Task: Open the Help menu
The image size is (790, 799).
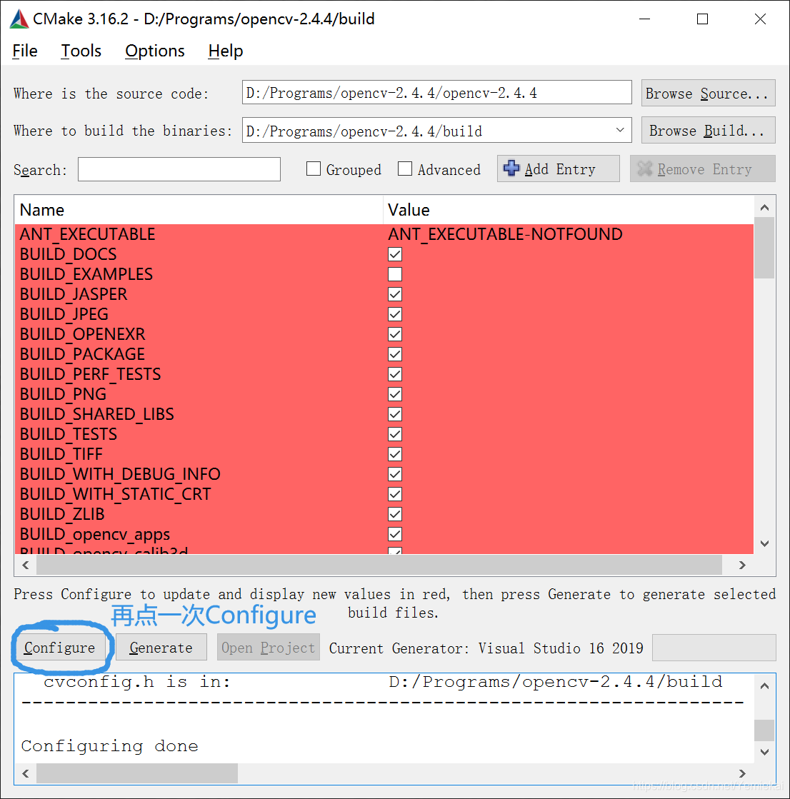Action: (x=225, y=51)
